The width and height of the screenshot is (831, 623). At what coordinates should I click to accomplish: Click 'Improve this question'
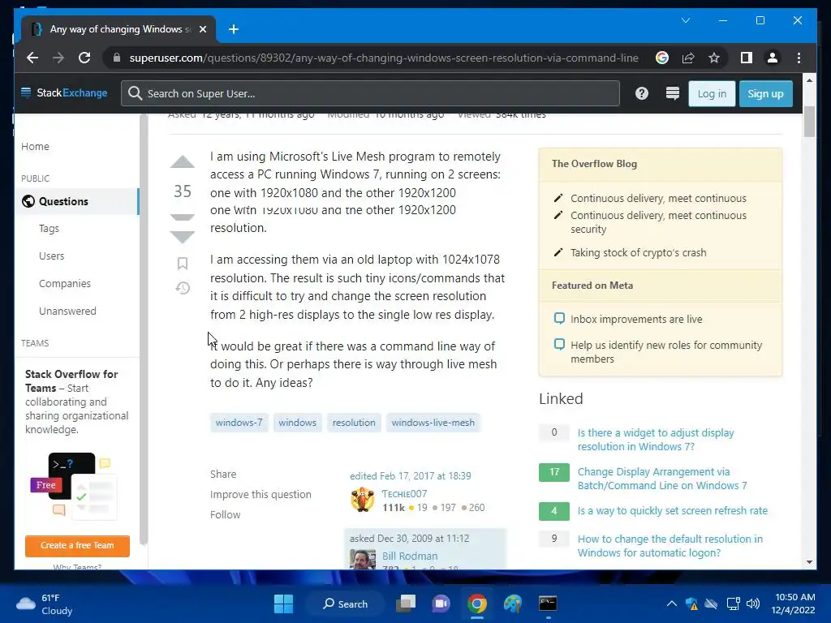pyautogui.click(x=260, y=494)
